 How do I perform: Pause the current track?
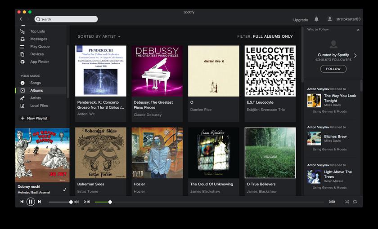pos(31,202)
